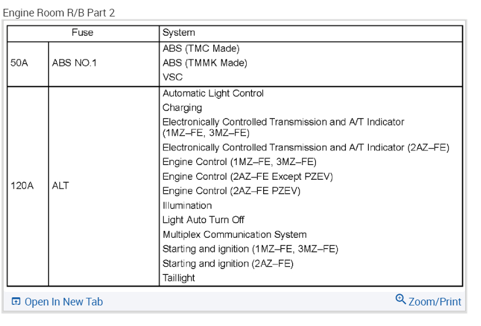Viewport: 481px width, 326px height.
Task: Click the Charging system entry
Action: click(182, 107)
